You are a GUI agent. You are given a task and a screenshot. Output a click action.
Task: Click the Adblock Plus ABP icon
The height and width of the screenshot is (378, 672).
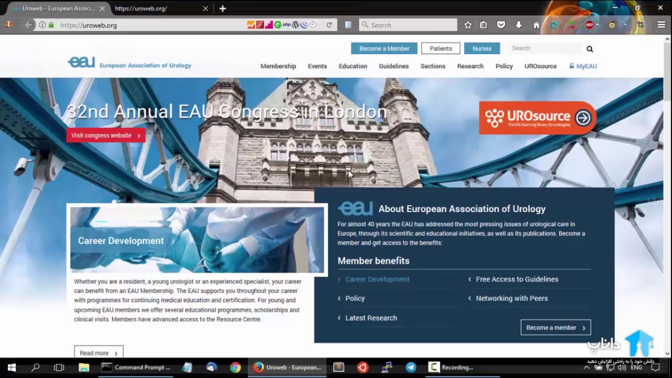coord(590,25)
